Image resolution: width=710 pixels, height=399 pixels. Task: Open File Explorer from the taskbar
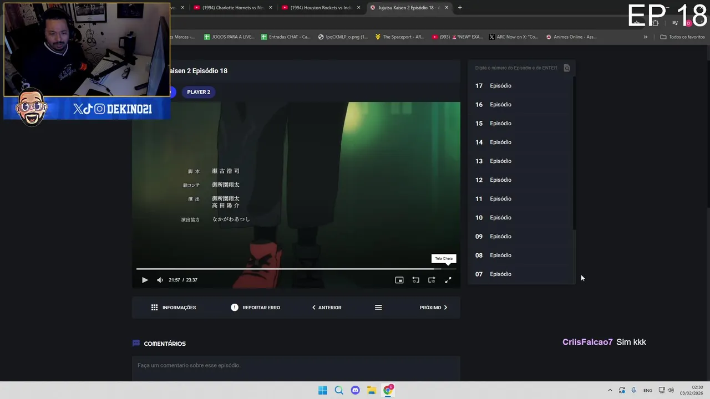[372, 390]
